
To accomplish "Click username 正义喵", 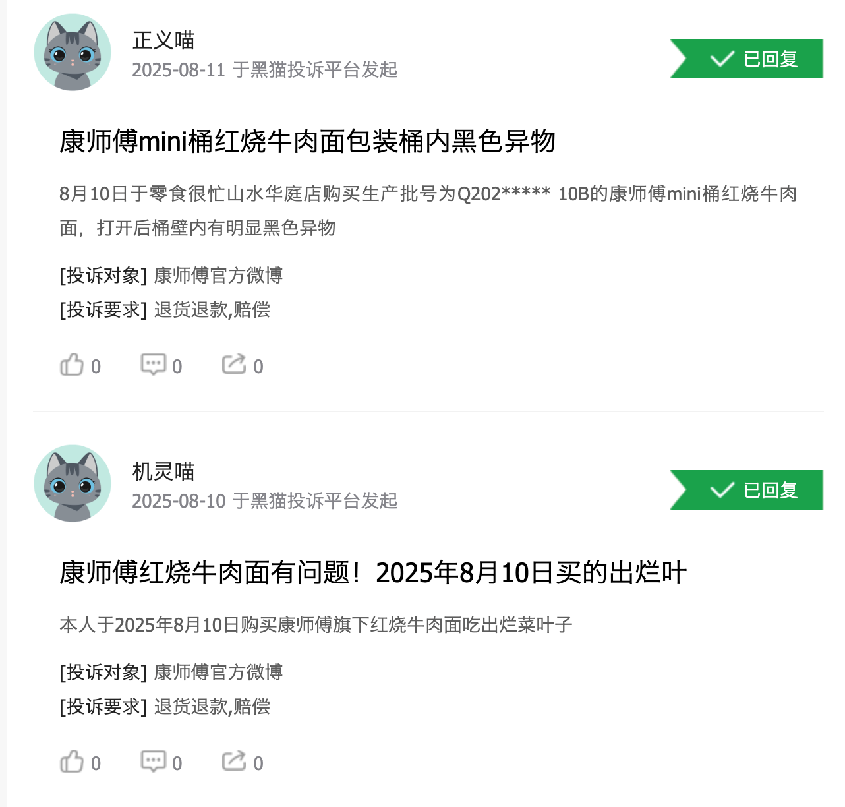I will [x=163, y=40].
